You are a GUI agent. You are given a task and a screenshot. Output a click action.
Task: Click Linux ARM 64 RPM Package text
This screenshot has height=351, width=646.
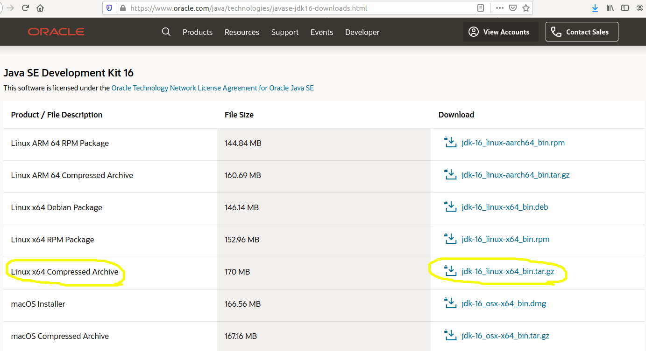[x=60, y=143]
